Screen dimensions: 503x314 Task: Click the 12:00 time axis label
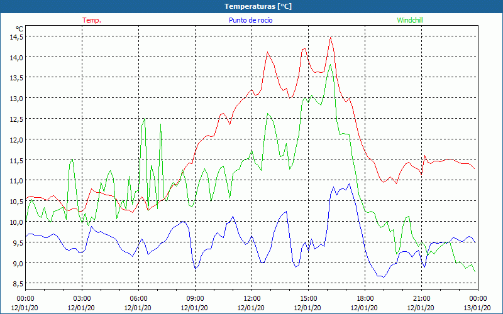(x=252, y=299)
